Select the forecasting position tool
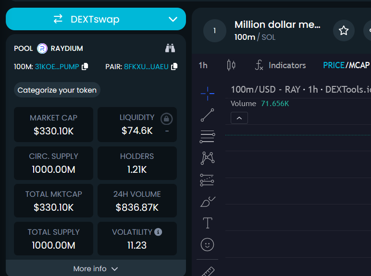This screenshot has width=371, height=276. (207, 180)
